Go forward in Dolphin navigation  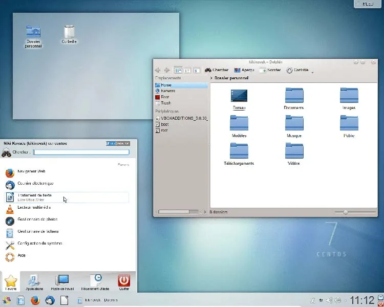tap(167, 70)
